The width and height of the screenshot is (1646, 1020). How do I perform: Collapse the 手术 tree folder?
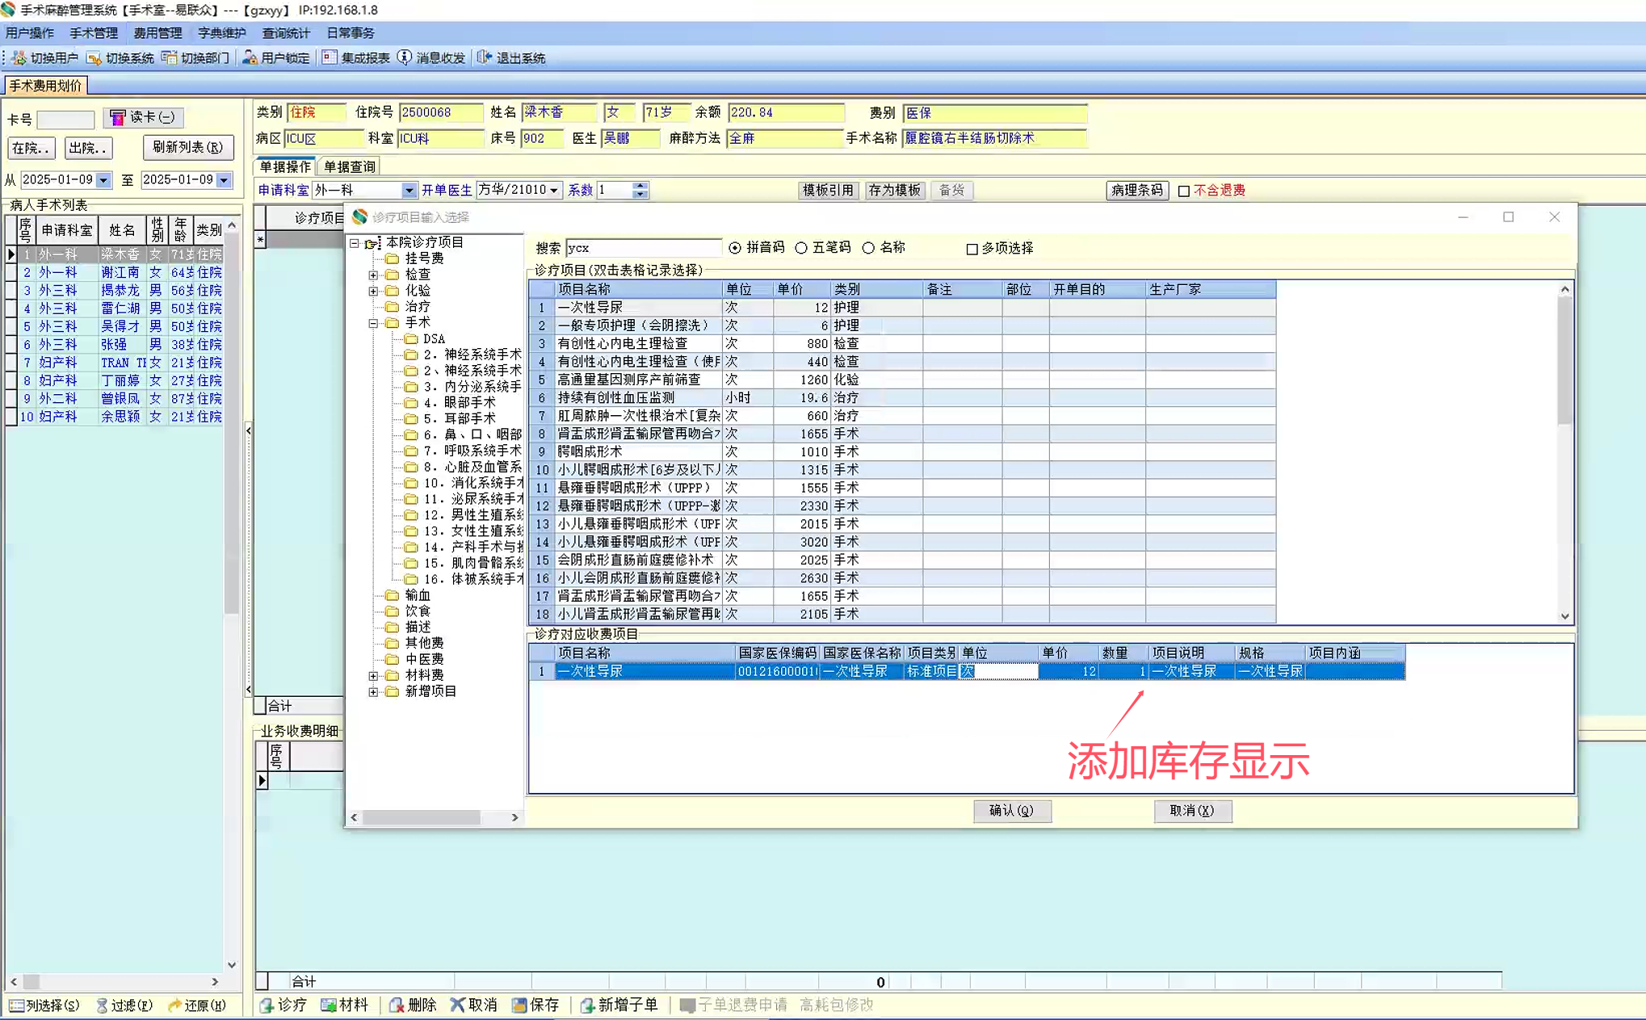pos(373,323)
